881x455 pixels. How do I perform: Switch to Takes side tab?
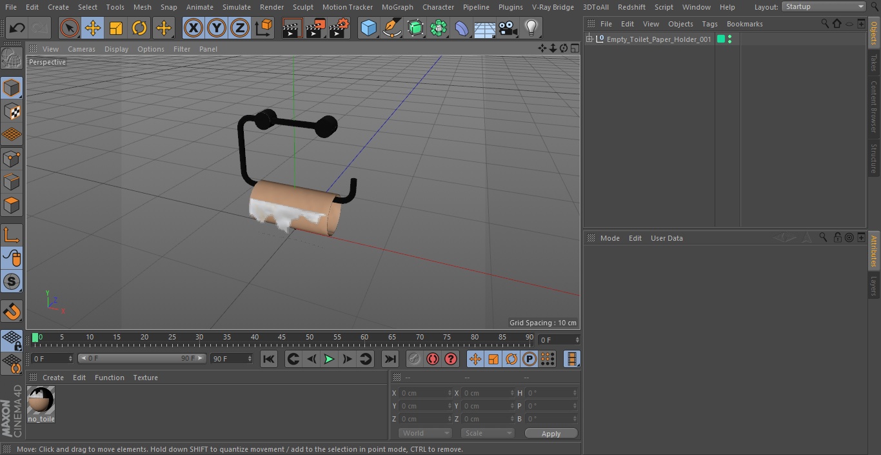[x=874, y=63]
